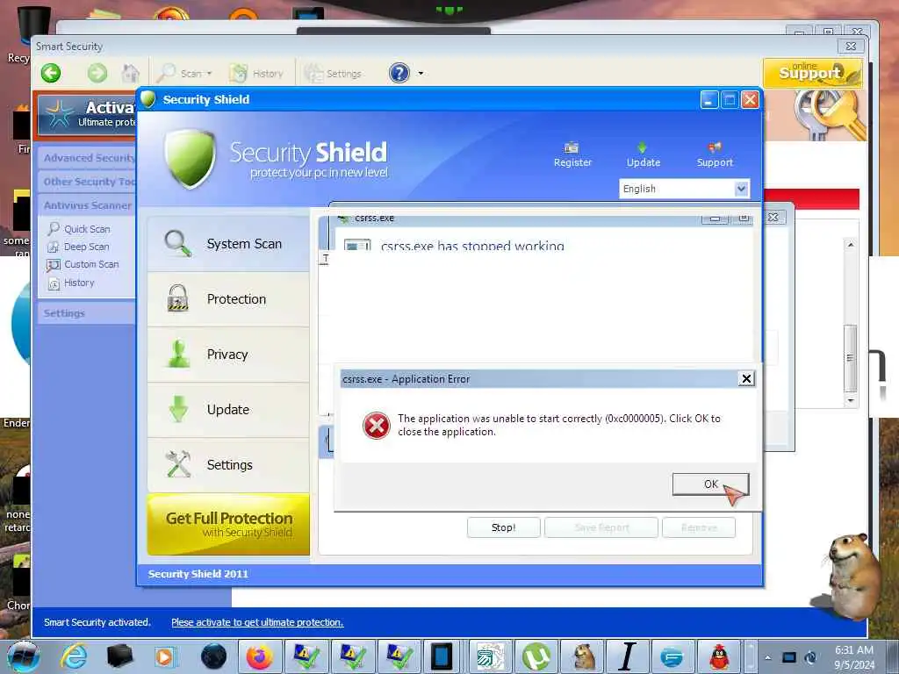Click the italic I taskbar icon

pyautogui.click(x=629, y=656)
